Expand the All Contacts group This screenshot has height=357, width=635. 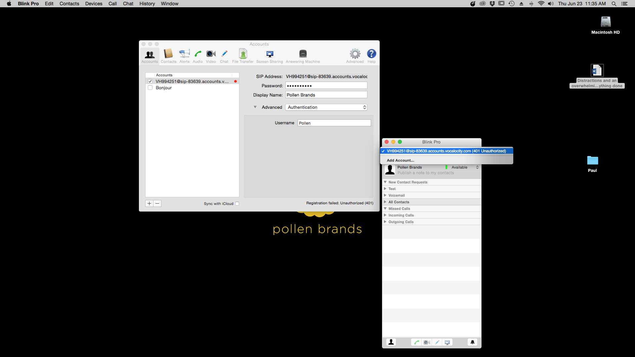[x=385, y=202]
